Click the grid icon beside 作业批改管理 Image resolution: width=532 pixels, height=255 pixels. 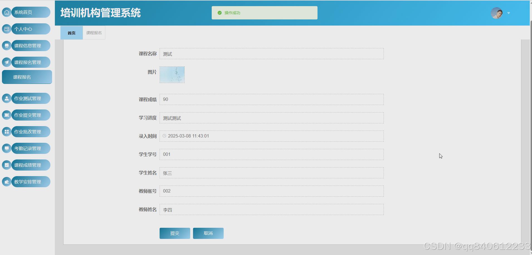pyautogui.click(x=7, y=132)
